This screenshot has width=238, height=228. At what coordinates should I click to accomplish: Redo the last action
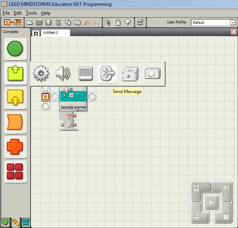pos(96,23)
